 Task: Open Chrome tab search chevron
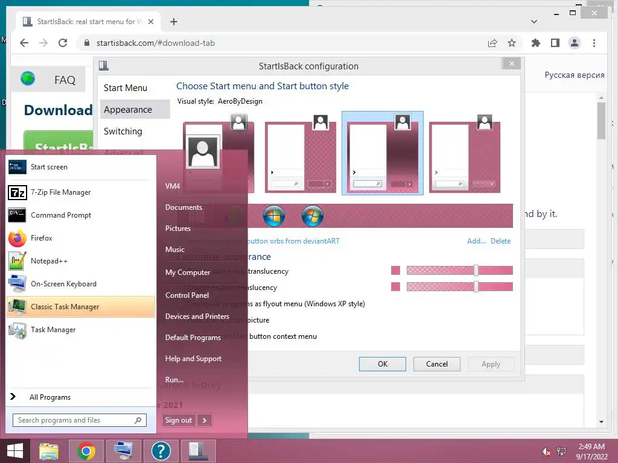point(534,22)
